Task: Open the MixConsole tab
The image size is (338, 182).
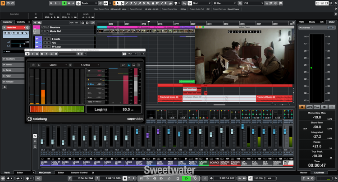Action: [x=45, y=173]
